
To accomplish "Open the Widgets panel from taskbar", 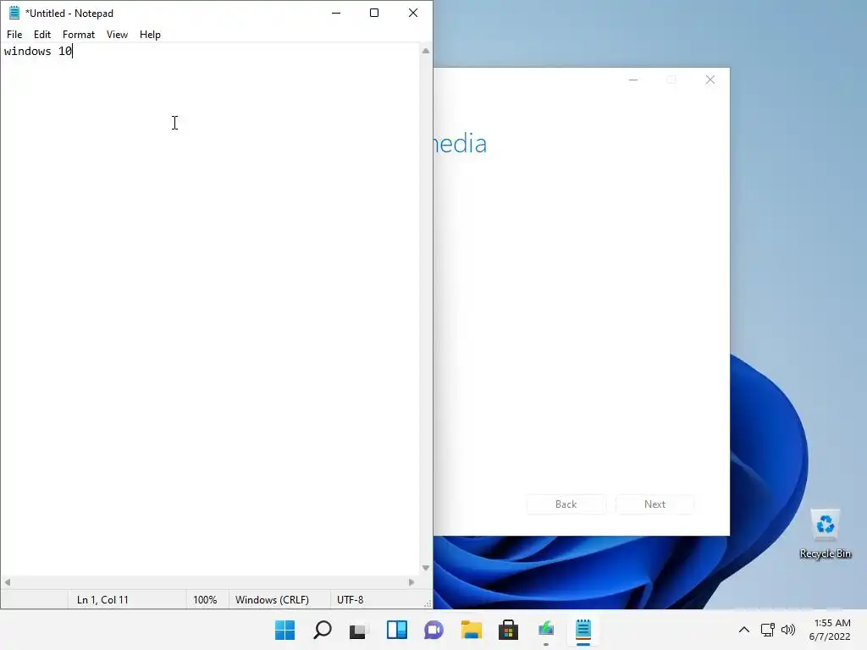I will (397, 630).
